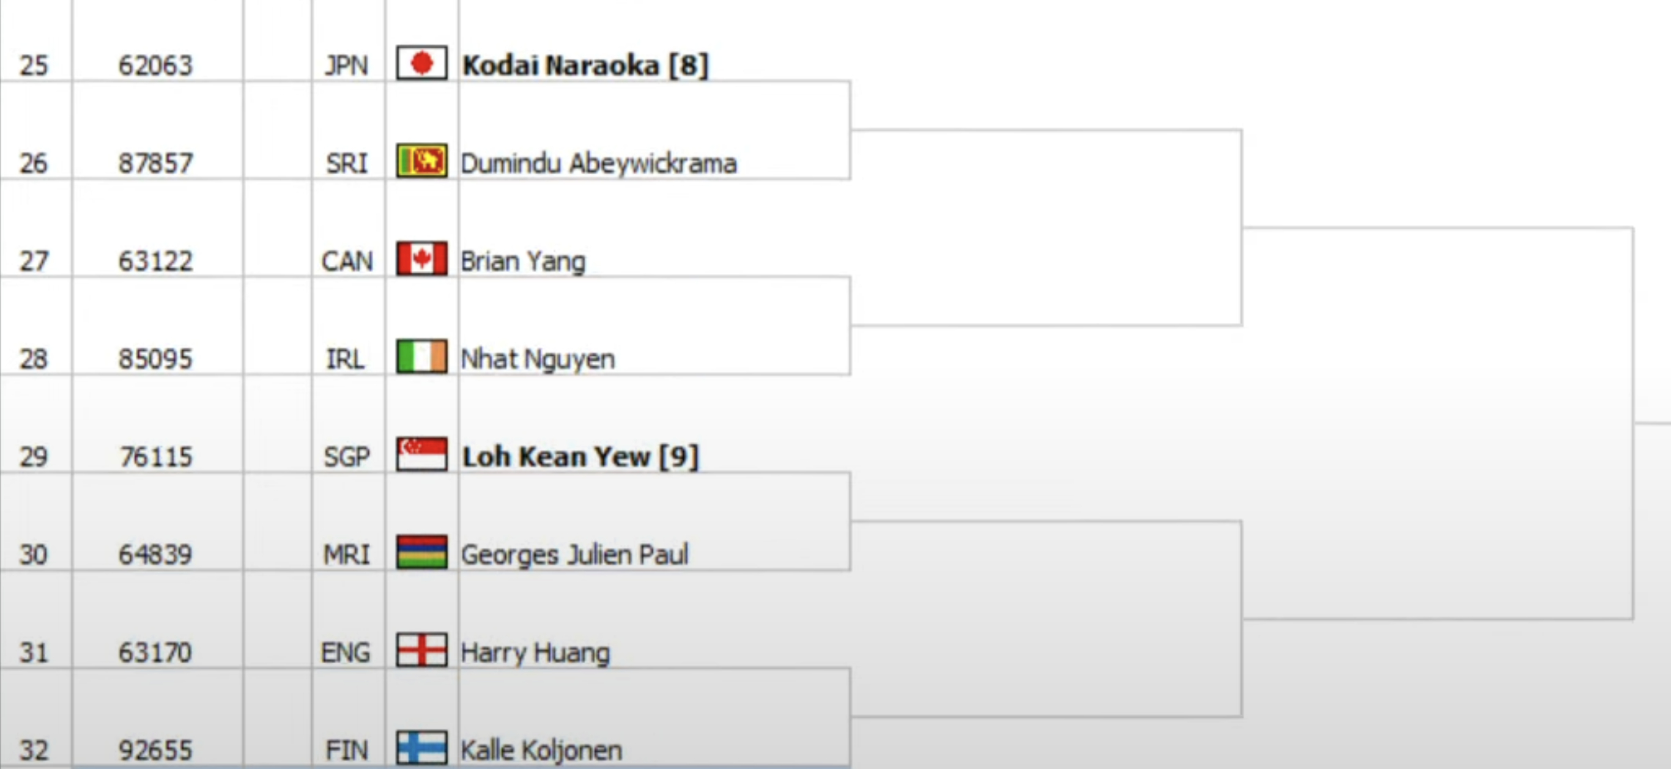
Task: Click member ID 62063
Action: [156, 65]
